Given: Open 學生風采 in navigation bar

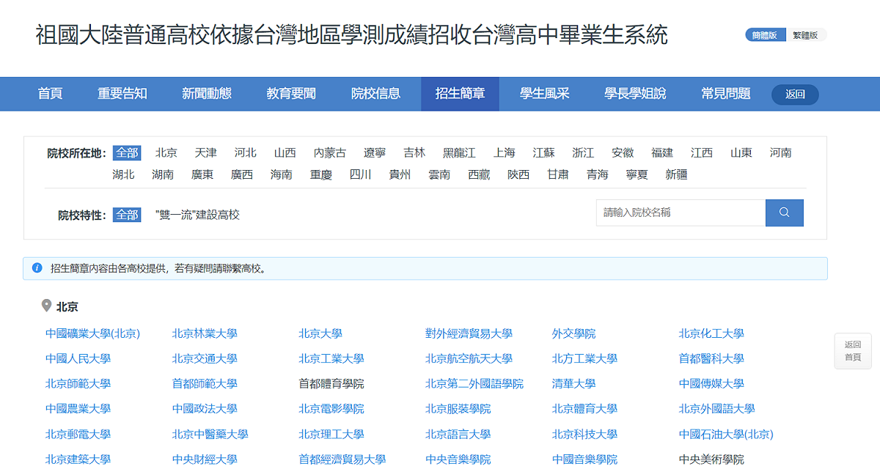Looking at the screenshot, I should (545, 94).
